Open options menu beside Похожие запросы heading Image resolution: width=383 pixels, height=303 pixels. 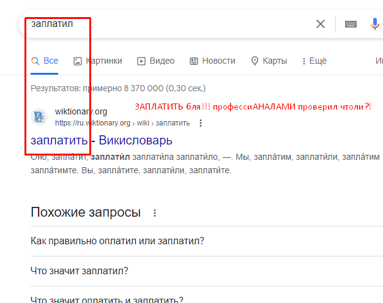pyautogui.click(x=155, y=213)
